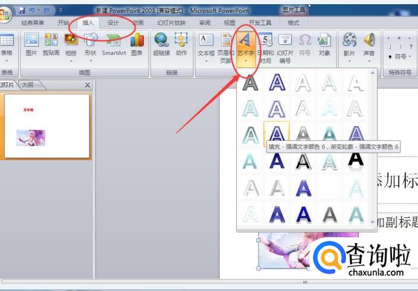Open the 幻灯片放映 ribbon tab
This screenshot has width=418, height=291.
coord(171,23)
